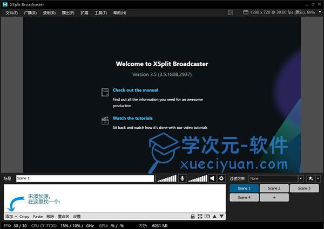Click the Paste source button
This screenshot has height=229, width=324.
[x=38, y=217]
